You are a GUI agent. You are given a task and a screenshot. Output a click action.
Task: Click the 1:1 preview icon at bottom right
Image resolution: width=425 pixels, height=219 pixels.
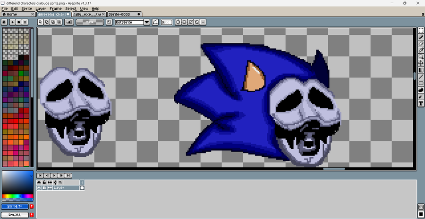tap(421, 207)
